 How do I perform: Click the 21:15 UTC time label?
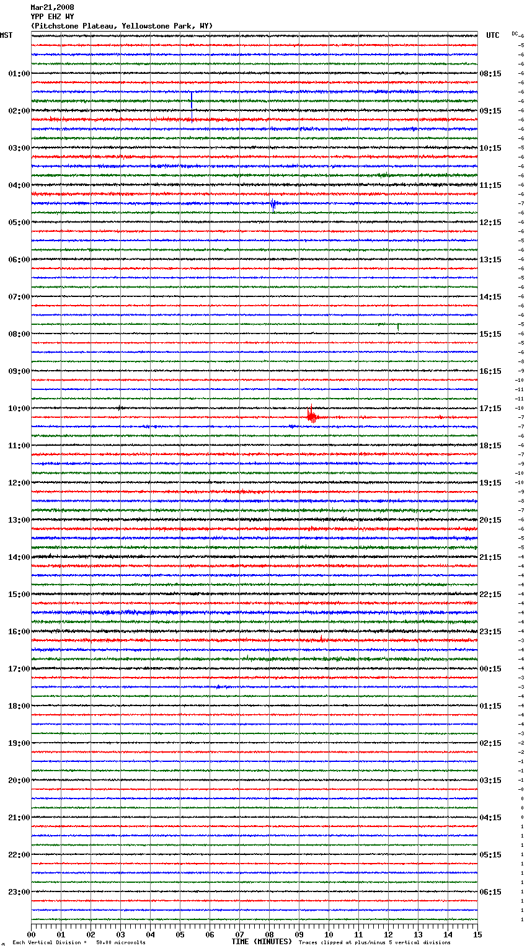pos(490,557)
